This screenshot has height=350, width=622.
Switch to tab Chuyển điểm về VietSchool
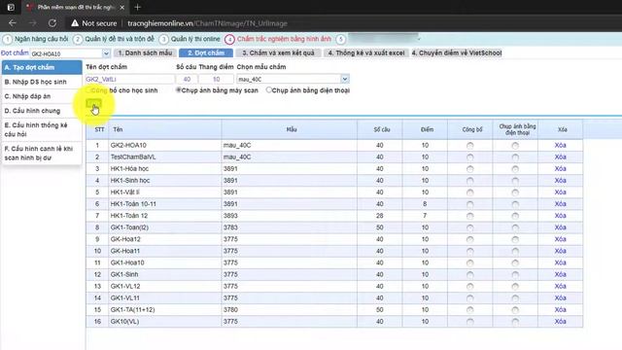pyautogui.click(x=457, y=52)
